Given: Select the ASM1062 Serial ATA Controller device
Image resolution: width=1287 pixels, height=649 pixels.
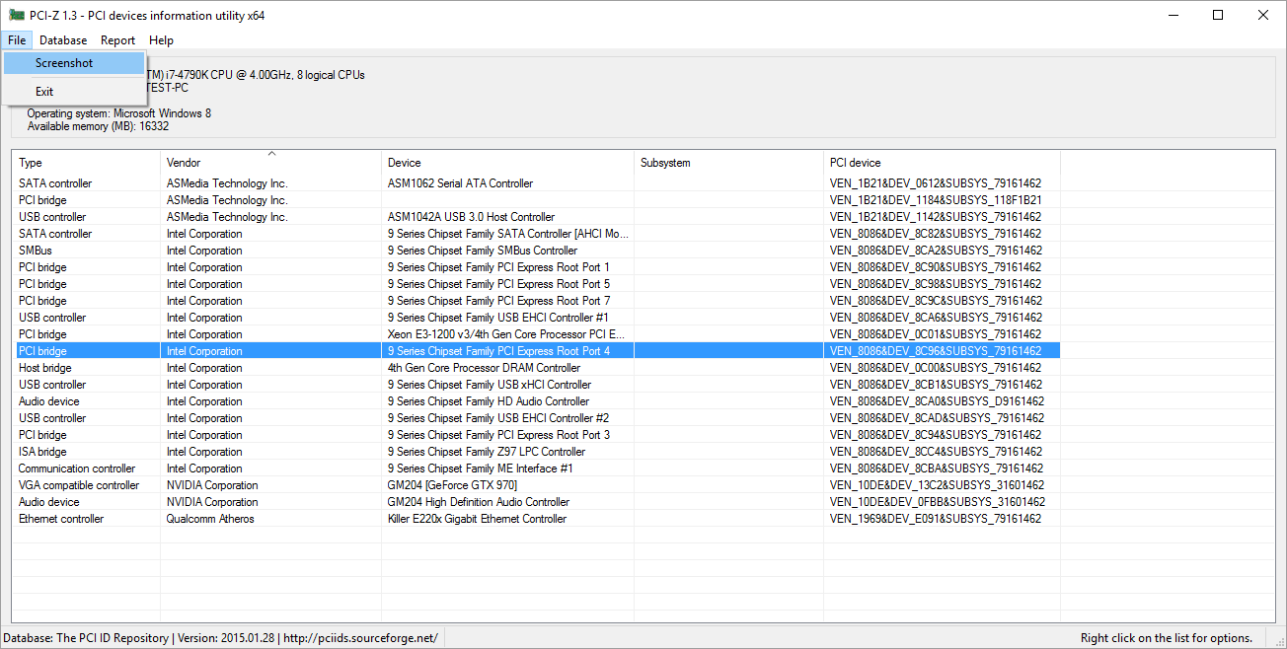Looking at the screenshot, I should 460,183.
